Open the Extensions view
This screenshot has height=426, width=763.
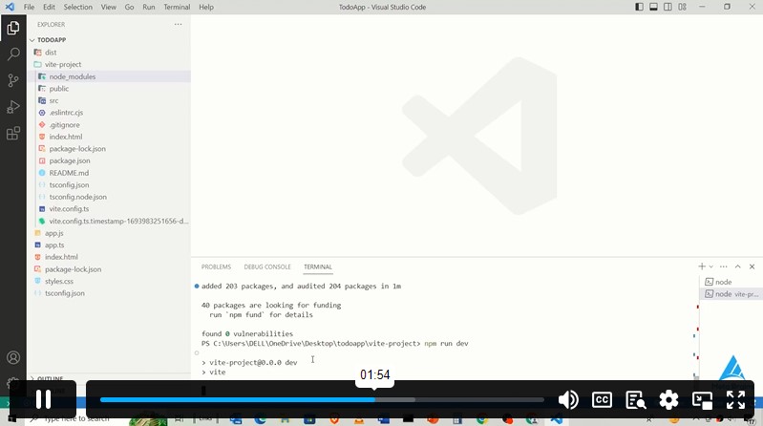coord(13,133)
